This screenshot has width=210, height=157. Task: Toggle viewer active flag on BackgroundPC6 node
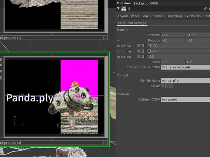[1, 60]
